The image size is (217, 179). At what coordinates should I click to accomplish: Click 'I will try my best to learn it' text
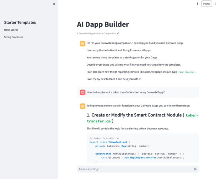click(x=114, y=79)
